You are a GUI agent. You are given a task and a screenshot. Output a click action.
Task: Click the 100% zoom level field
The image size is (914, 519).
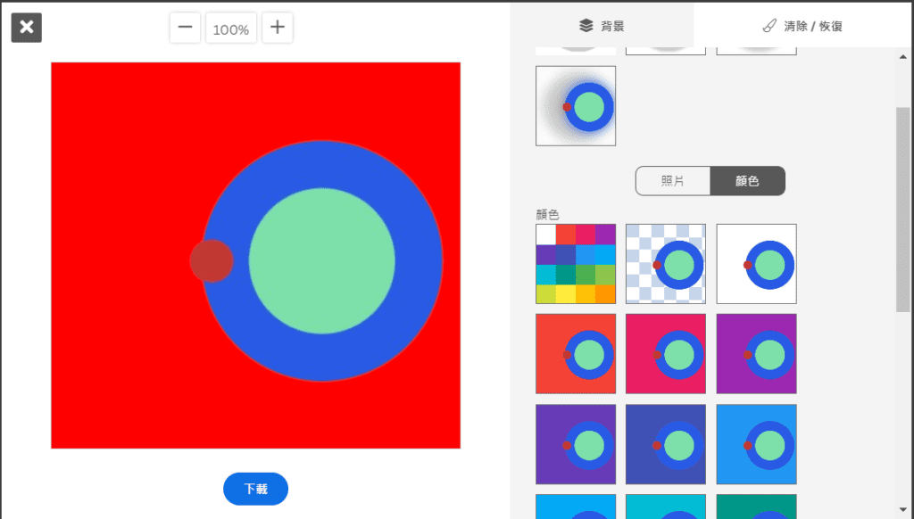(231, 28)
